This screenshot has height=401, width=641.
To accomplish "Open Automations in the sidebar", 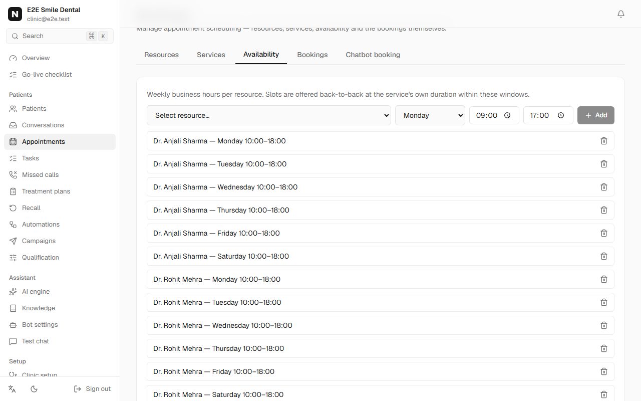I will (60, 225).
